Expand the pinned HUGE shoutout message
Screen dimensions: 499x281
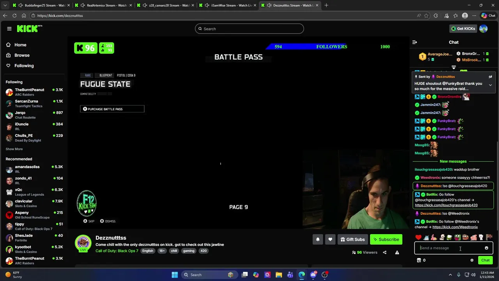490,85
